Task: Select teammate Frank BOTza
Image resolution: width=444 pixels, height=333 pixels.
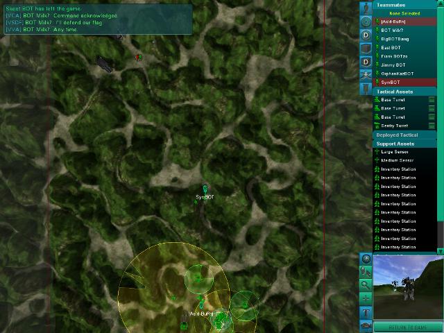Action: click(x=404, y=56)
